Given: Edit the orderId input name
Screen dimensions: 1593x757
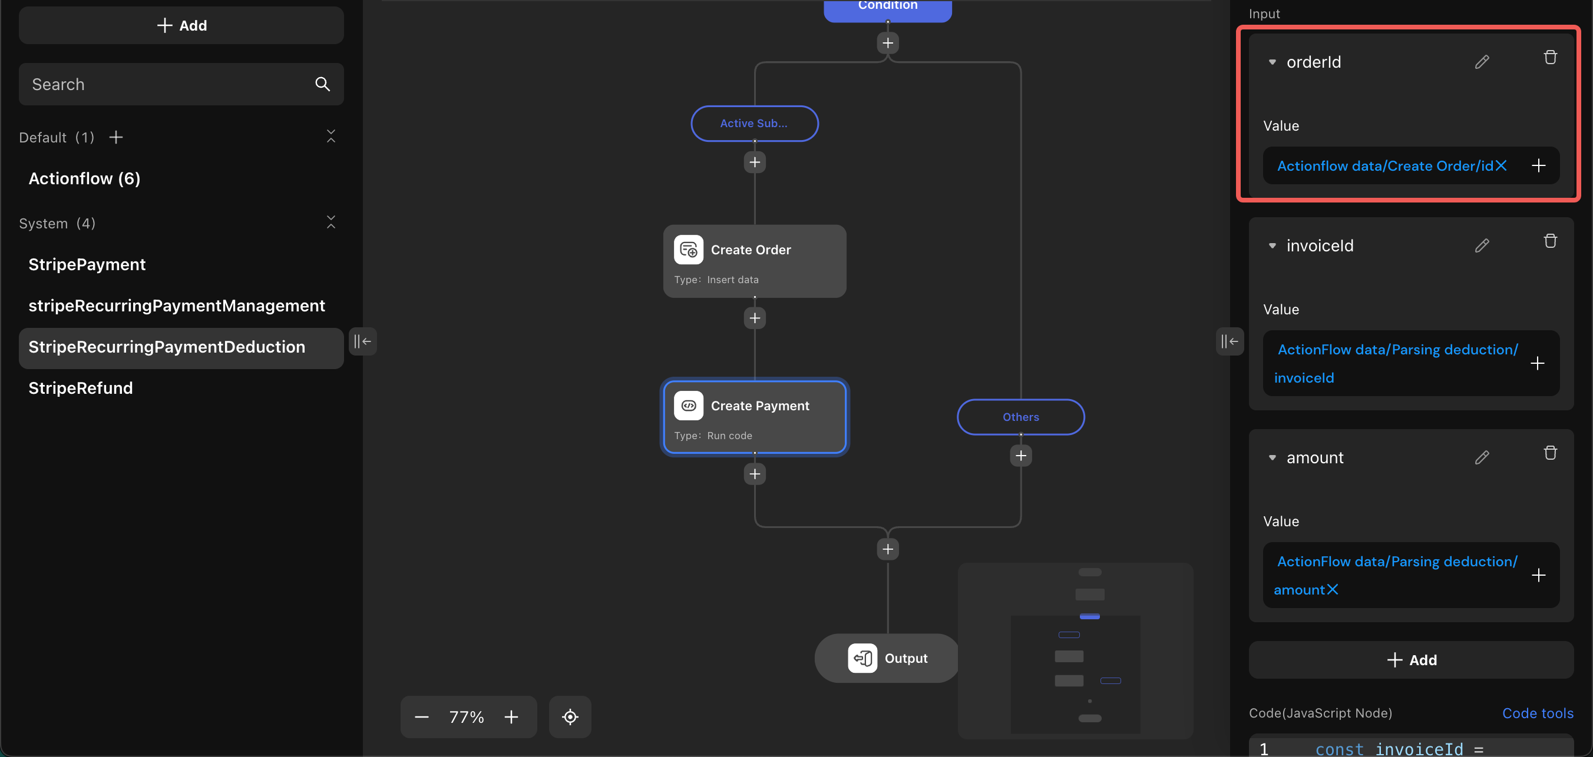Looking at the screenshot, I should pos(1482,62).
